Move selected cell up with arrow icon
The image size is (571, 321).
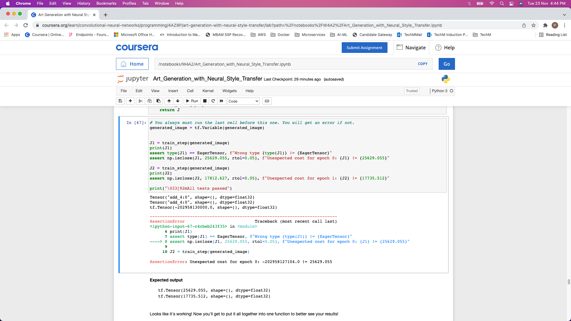(x=169, y=101)
